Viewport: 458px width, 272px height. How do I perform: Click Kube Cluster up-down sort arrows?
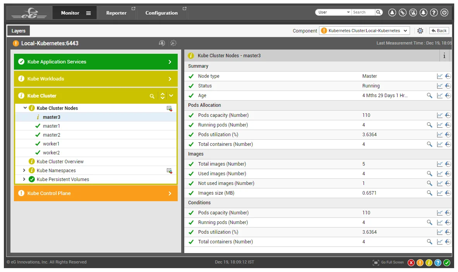(162, 96)
